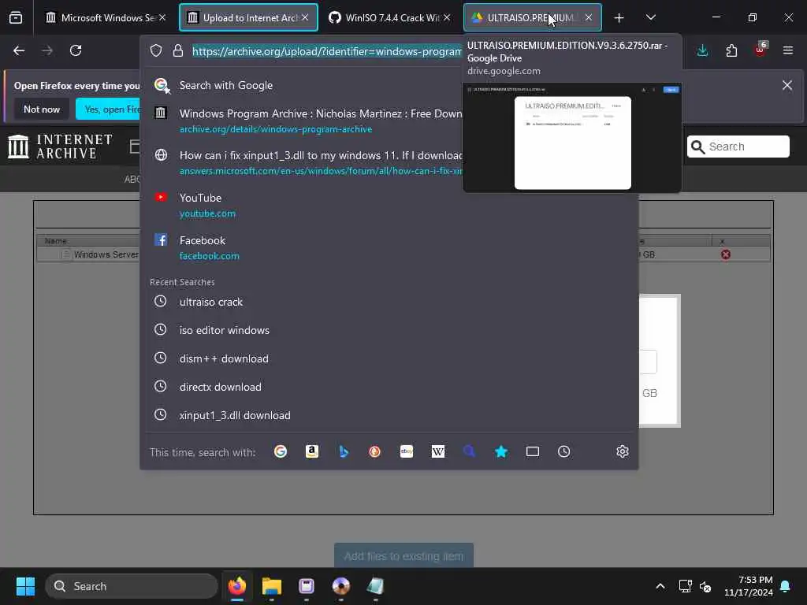Expand the list all tabs chevron

click(x=650, y=17)
